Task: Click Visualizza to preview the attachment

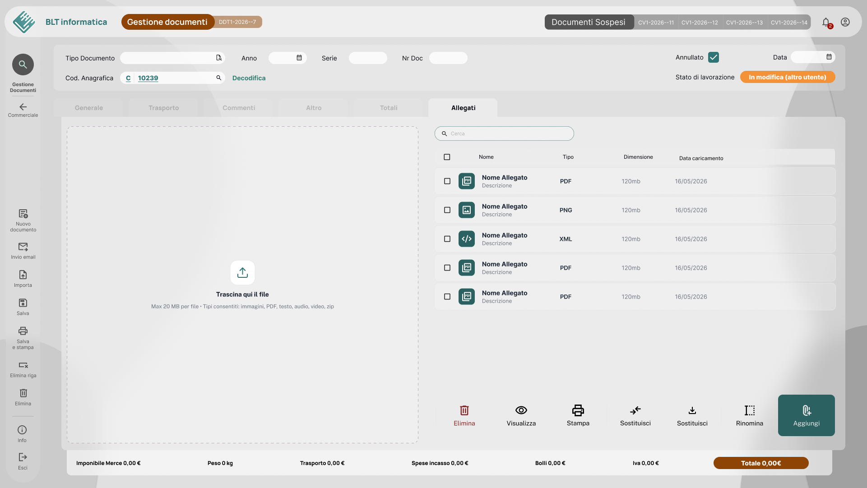Action: 521,415
